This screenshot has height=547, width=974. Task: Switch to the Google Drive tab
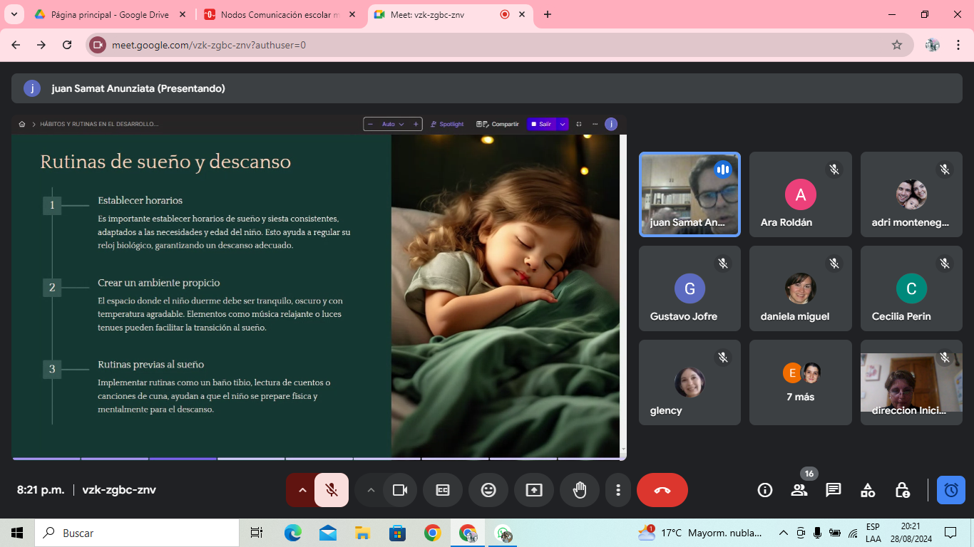point(107,14)
